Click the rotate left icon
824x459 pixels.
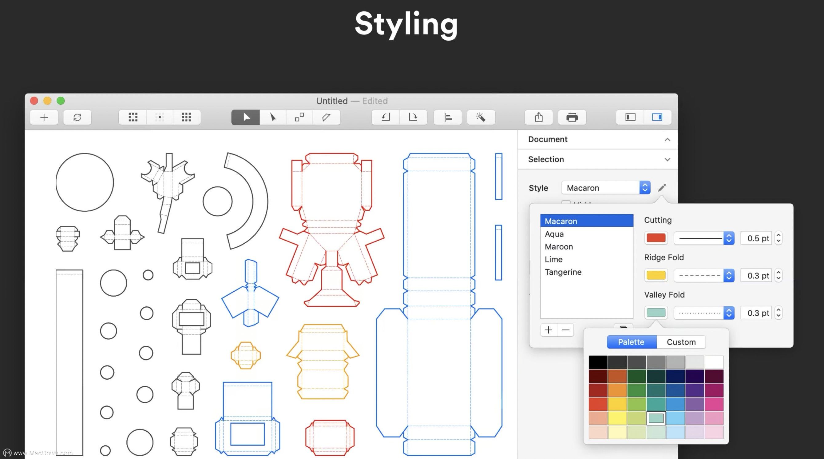[x=386, y=118]
